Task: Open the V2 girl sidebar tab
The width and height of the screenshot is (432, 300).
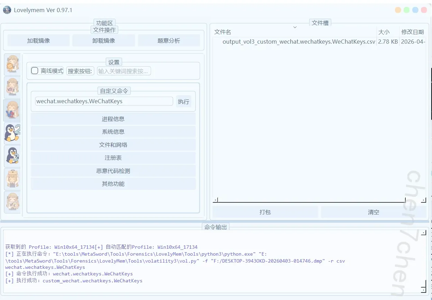Action: [12, 87]
